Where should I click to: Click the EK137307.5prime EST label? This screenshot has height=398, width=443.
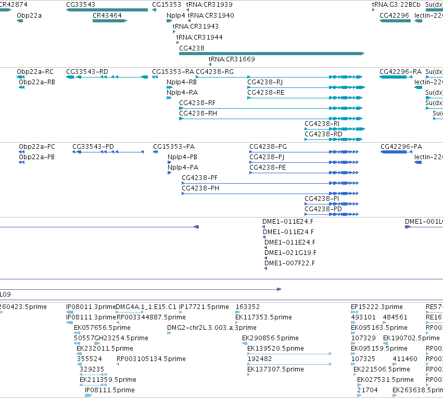coord(275,369)
